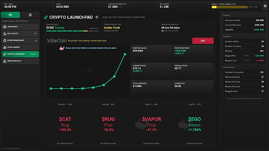
Task: Click the VibeCoin coin title
Action: coord(57,40)
